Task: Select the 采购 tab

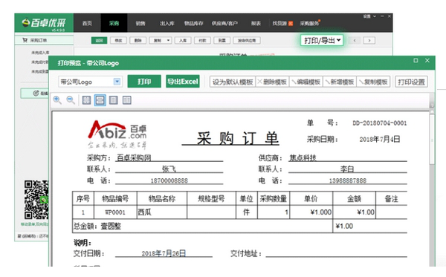Action: click(114, 23)
